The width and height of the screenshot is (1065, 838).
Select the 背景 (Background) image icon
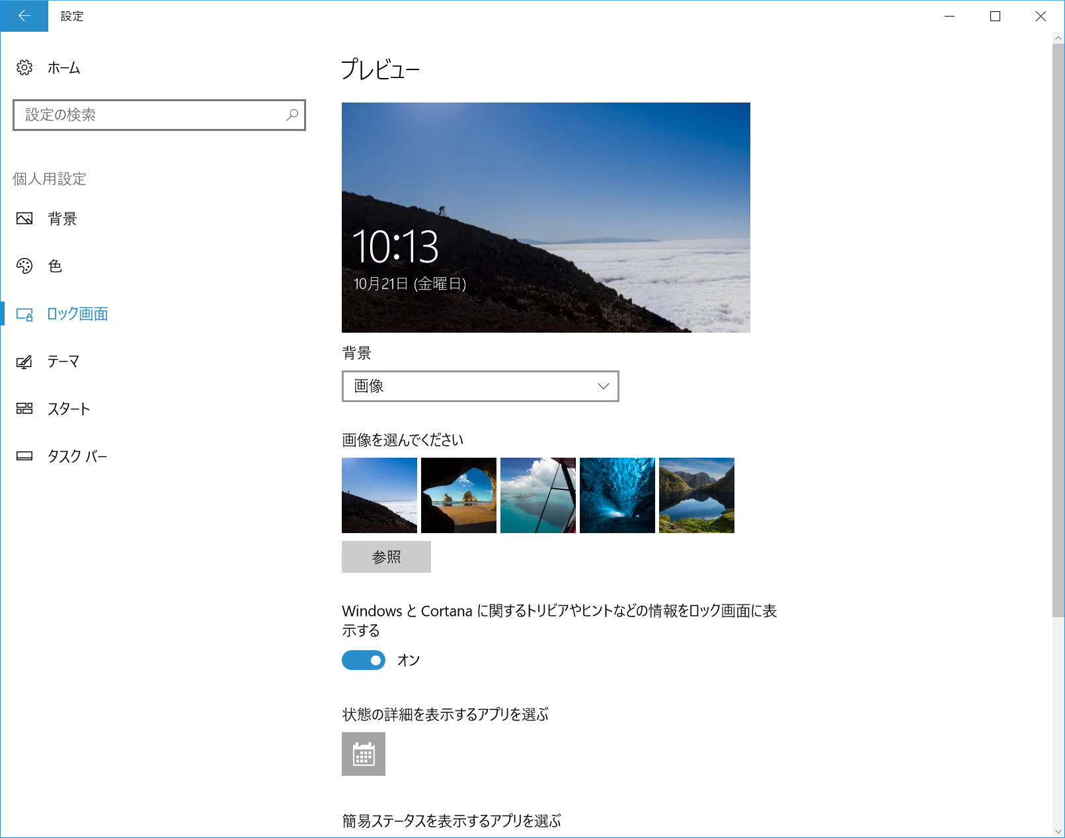click(x=24, y=218)
